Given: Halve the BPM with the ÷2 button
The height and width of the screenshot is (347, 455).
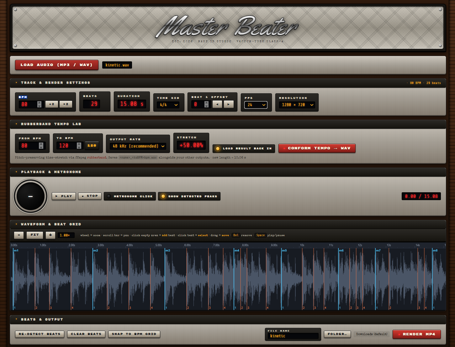Looking at the screenshot, I should [52, 104].
